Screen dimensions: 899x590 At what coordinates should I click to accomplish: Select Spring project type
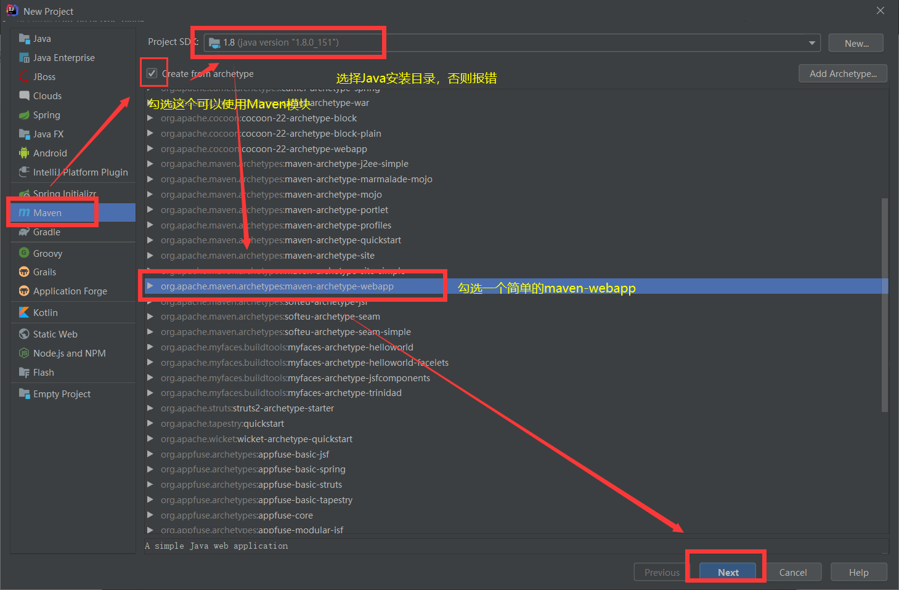point(73,115)
